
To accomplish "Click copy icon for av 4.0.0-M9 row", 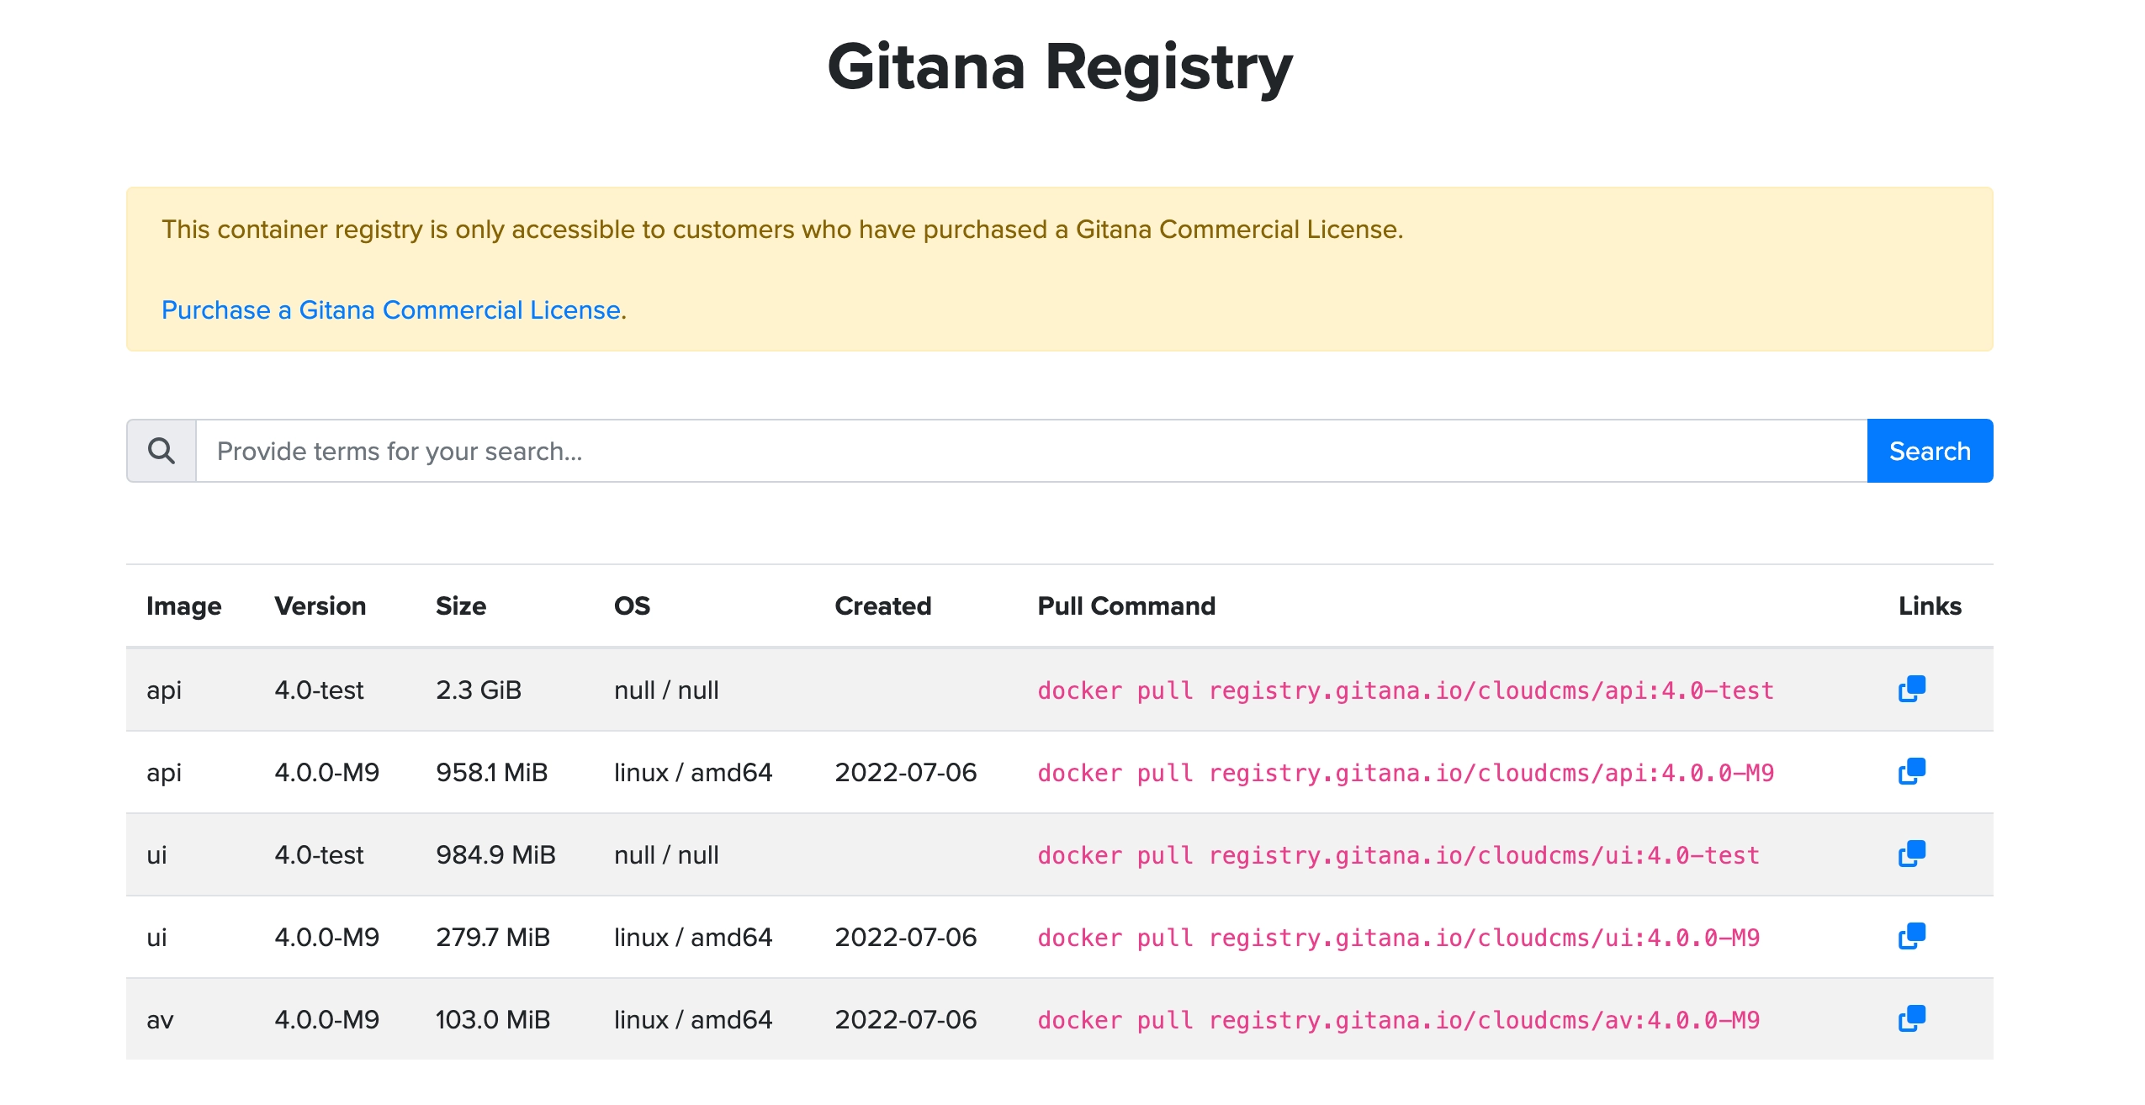I will (1911, 1018).
